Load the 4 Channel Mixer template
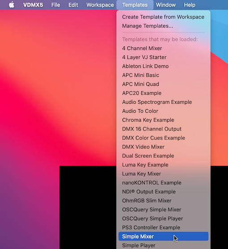 click(x=163, y=48)
